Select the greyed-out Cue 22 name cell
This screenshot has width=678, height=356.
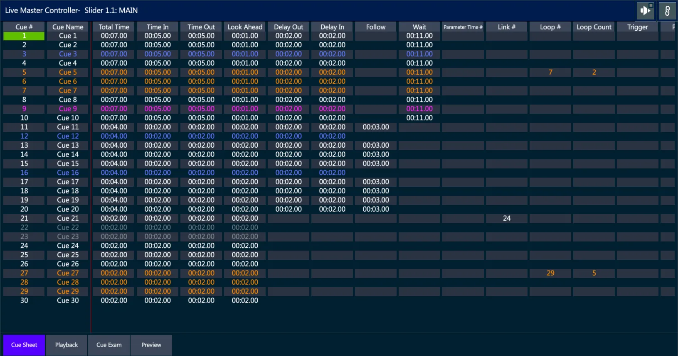68,227
